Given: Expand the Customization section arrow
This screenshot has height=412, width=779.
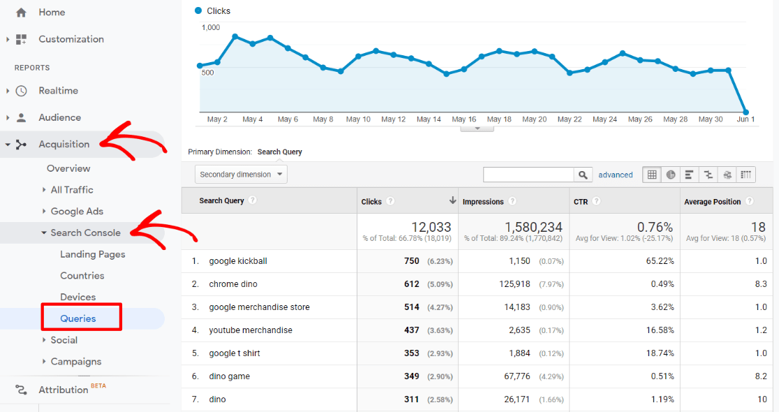Looking at the screenshot, I should pyautogui.click(x=8, y=39).
